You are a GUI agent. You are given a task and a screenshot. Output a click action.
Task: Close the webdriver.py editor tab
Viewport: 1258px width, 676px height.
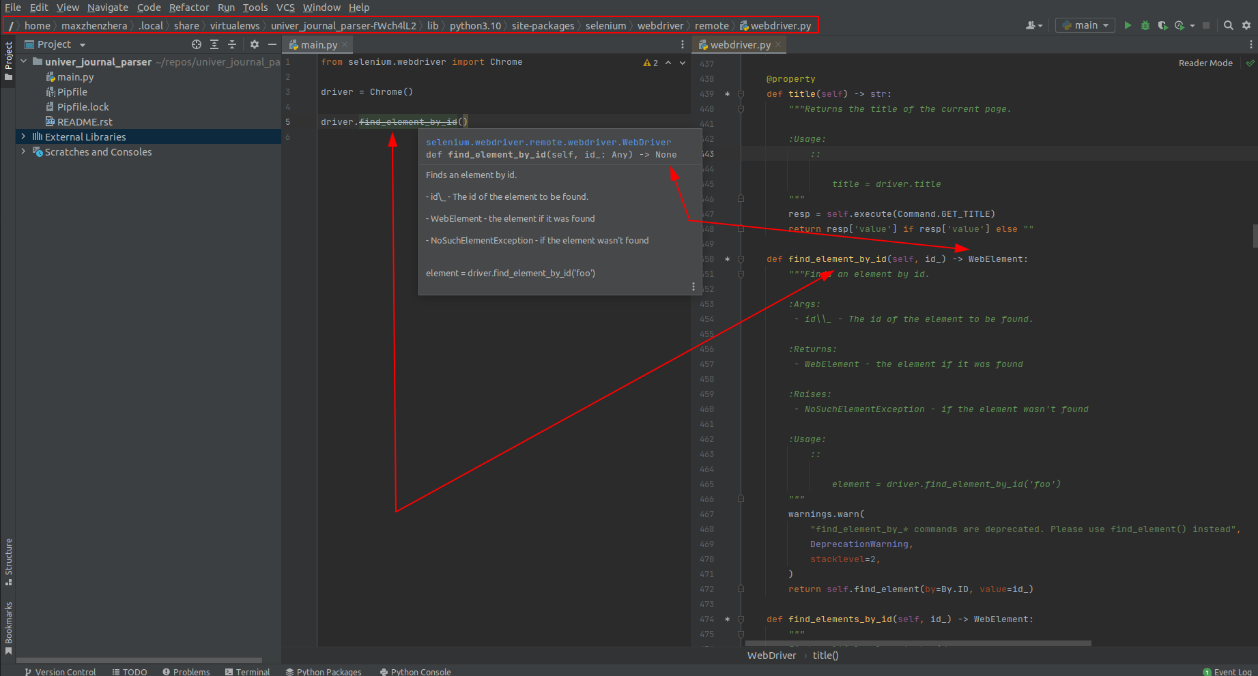click(x=778, y=44)
